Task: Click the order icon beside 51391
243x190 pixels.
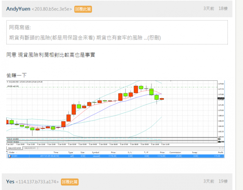Action: pyautogui.click(x=9, y=156)
